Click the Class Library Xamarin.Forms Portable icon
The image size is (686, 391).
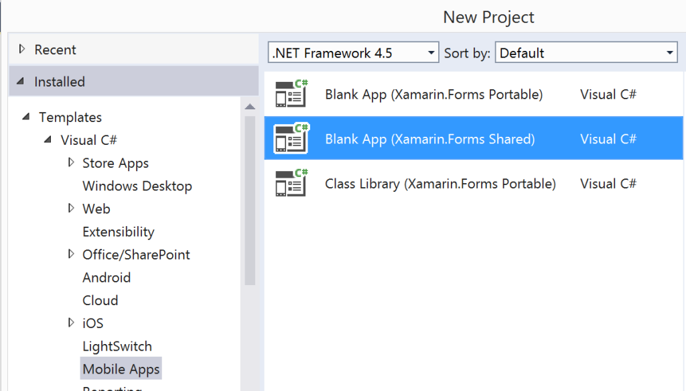pos(291,183)
